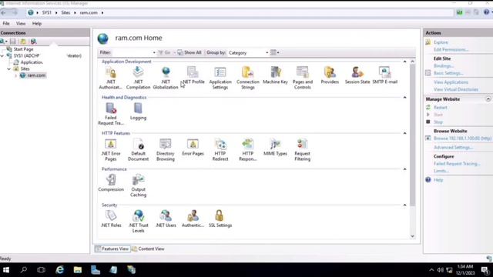The width and height of the screenshot is (493, 277).
Task: Collapse HTTP Features group
Action: pos(404,133)
